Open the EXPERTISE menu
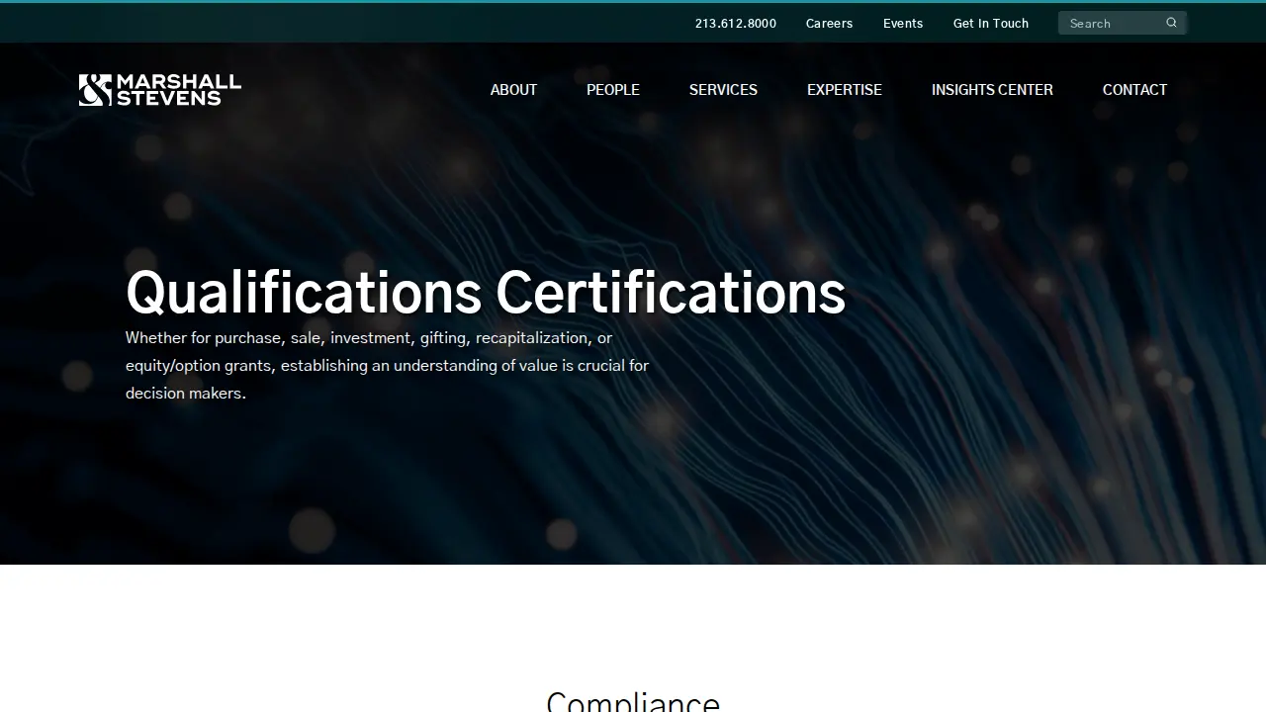The height and width of the screenshot is (712, 1266). click(845, 90)
